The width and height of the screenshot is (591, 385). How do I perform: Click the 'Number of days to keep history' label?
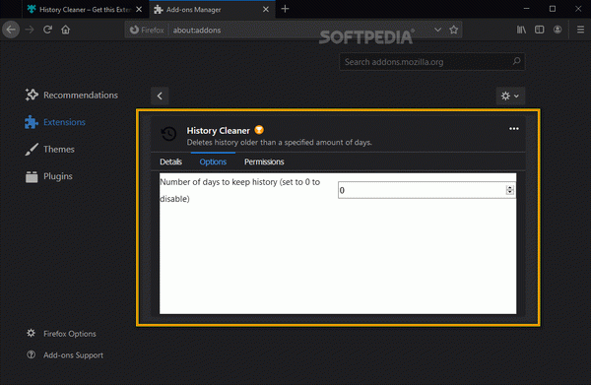coord(239,190)
